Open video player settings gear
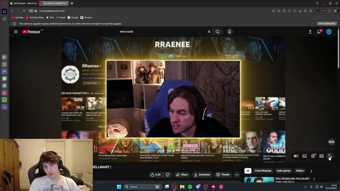340x191 pixels. [313, 156]
